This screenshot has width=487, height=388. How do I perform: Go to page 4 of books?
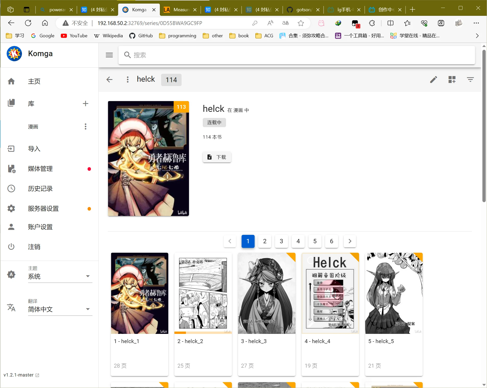pyautogui.click(x=298, y=241)
